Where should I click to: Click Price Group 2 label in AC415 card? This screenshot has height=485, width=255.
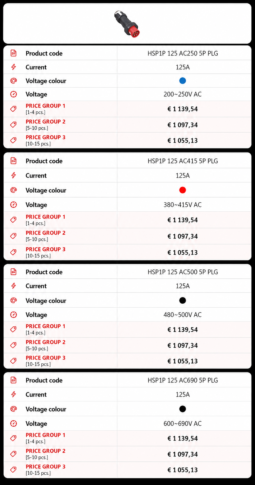[45, 233]
